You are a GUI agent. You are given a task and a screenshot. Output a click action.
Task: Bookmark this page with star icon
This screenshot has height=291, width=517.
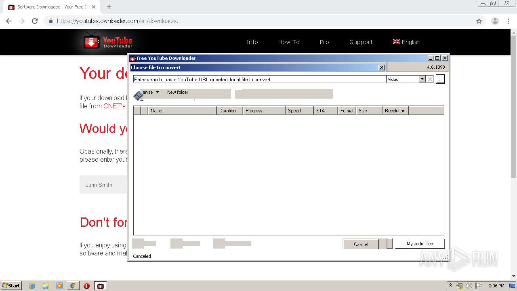click(x=479, y=21)
